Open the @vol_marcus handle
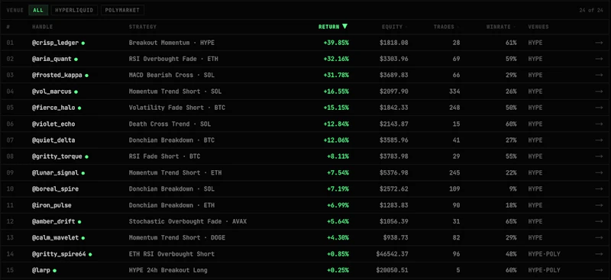This screenshot has height=280, width=611. point(52,92)
